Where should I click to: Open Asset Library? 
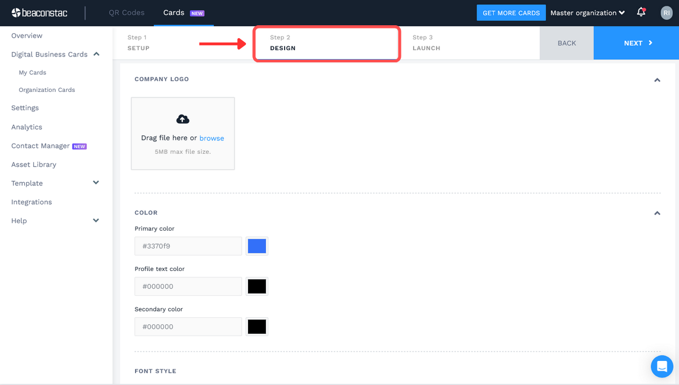(x=33, y=165)
